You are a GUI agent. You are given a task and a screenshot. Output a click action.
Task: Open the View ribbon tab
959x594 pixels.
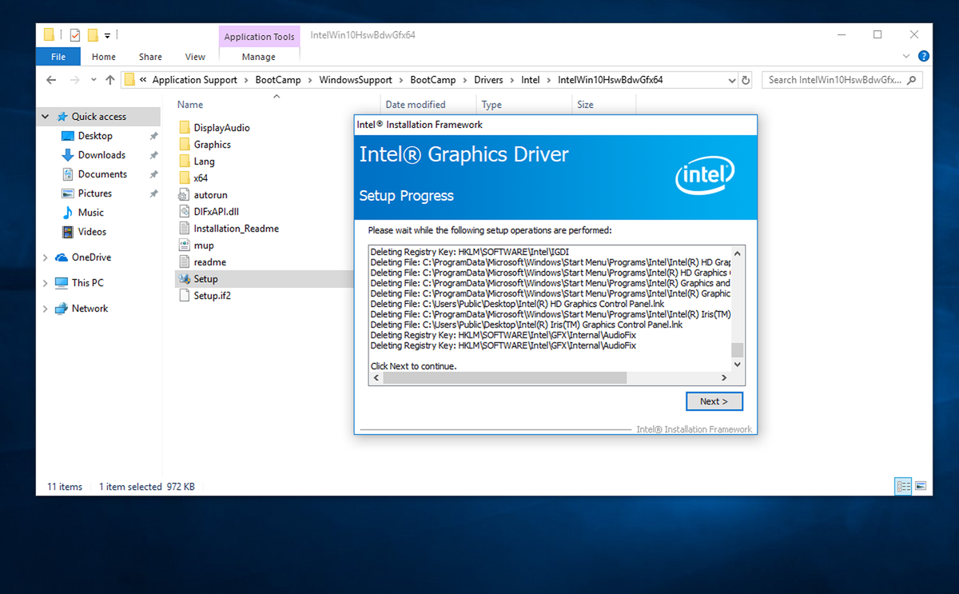tap(195, 57)
